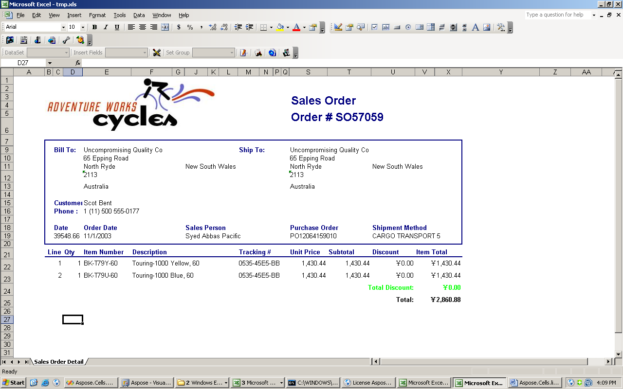The image size is (623, 389).
Task: Click cell with PO12064159010
Action: point(313,236)
